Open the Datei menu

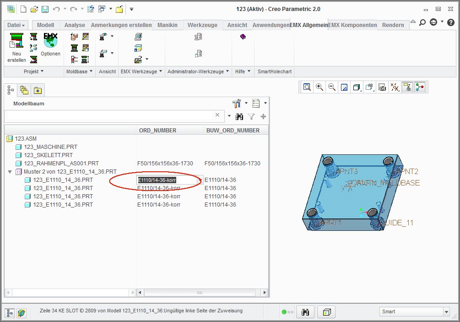click(x=16, y=25)
